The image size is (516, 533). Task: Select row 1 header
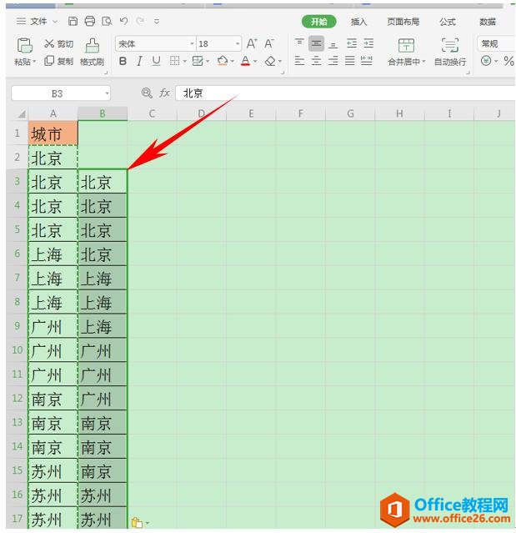point(17,133)
